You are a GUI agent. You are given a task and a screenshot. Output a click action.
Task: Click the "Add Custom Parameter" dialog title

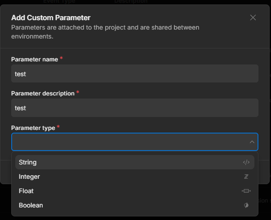pos(51,18)
